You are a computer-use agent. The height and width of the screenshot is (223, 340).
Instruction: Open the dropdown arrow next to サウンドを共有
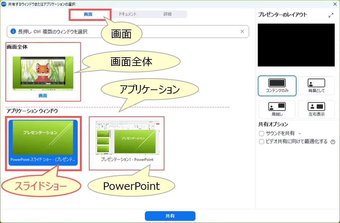pos(300,134)
